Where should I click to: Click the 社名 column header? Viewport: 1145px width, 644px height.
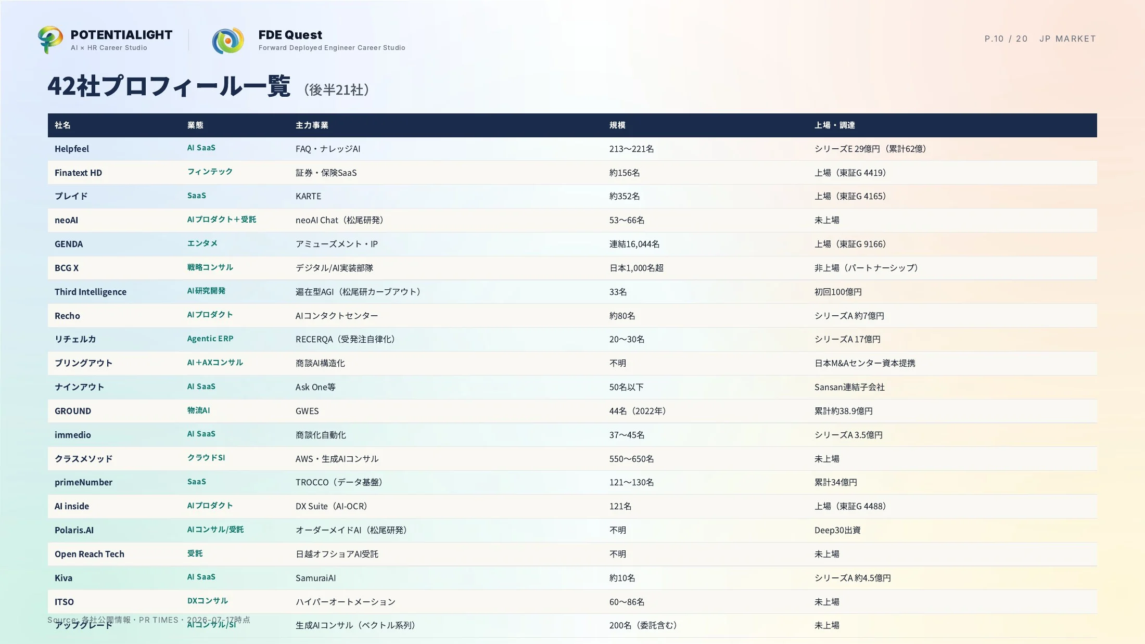pyautogui.click(x=62, y=125)
